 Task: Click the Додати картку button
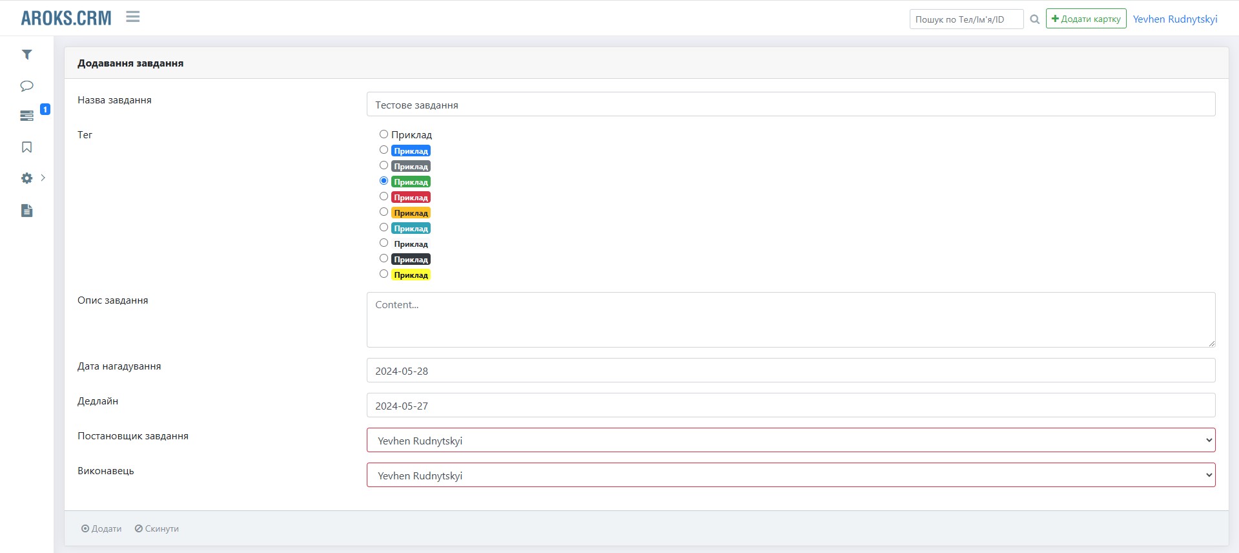tap(1086, 19)
